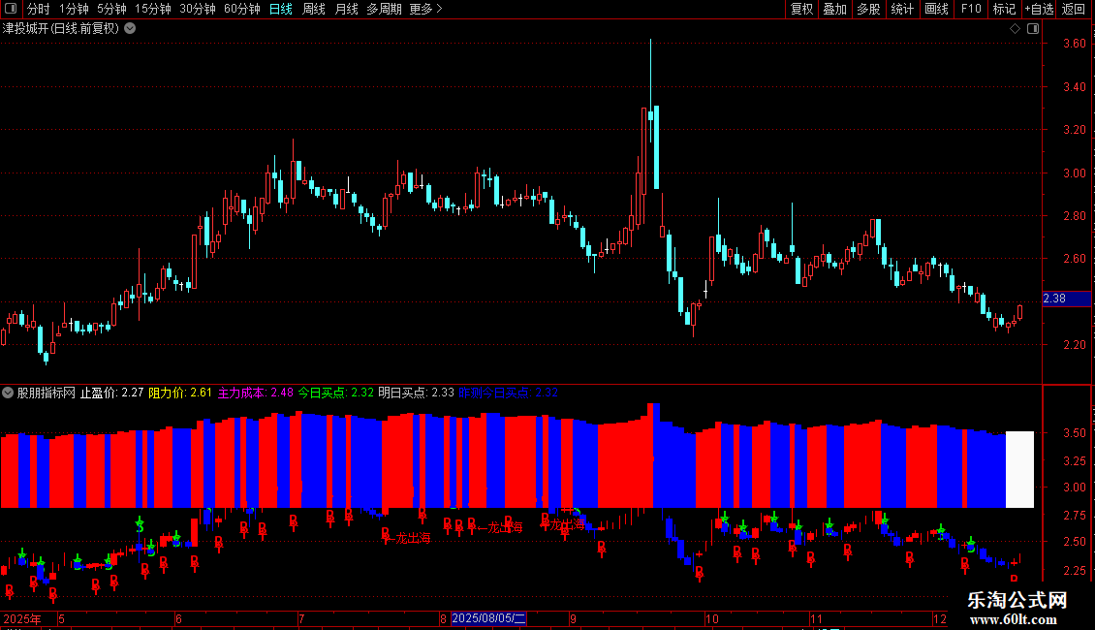This screenshot has width=1095, height=630.
Task: Click the 止盈价: 2.27 value
Action: click(111, 394)
